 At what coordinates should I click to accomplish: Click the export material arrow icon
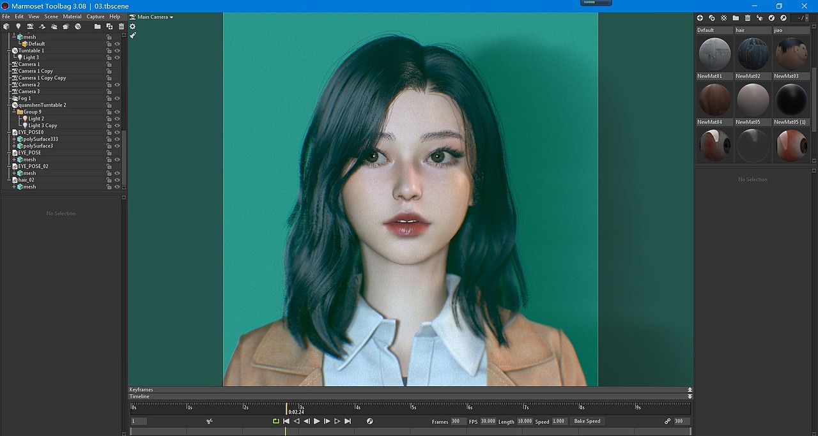(783, 18)
